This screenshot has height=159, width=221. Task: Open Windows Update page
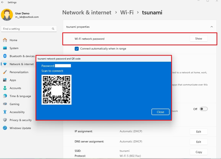tap(20, 128)
